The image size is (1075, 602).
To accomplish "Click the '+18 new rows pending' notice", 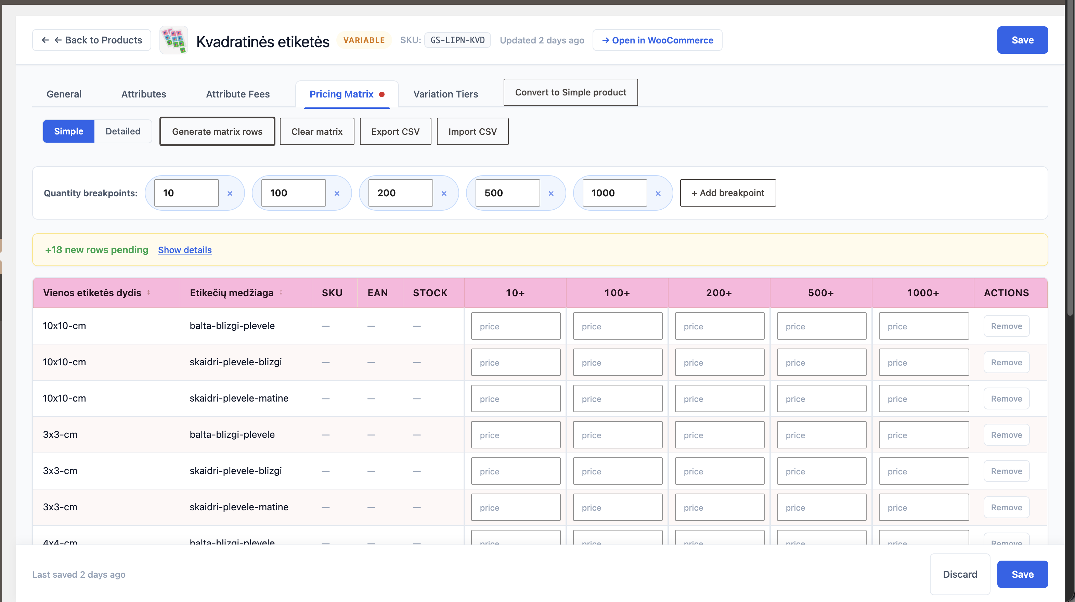I will click(96, 249).
